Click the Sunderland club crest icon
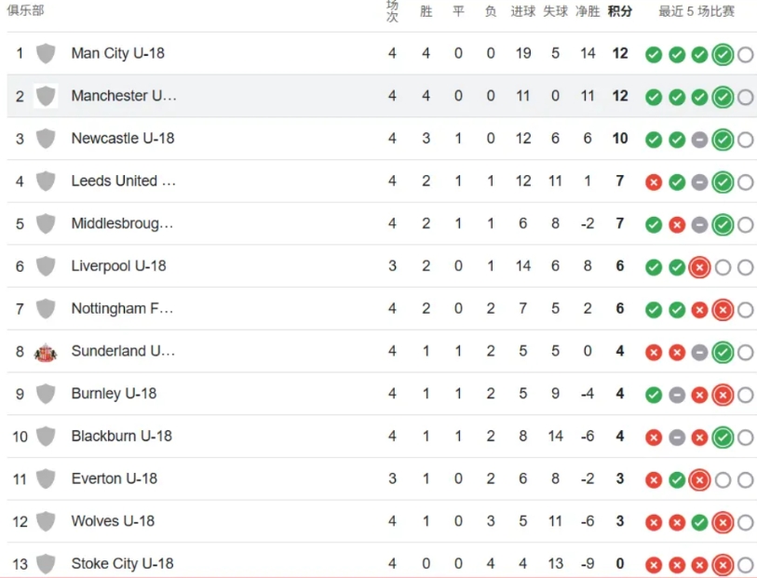Screen dimensions: 757x578 pos(46,352)
